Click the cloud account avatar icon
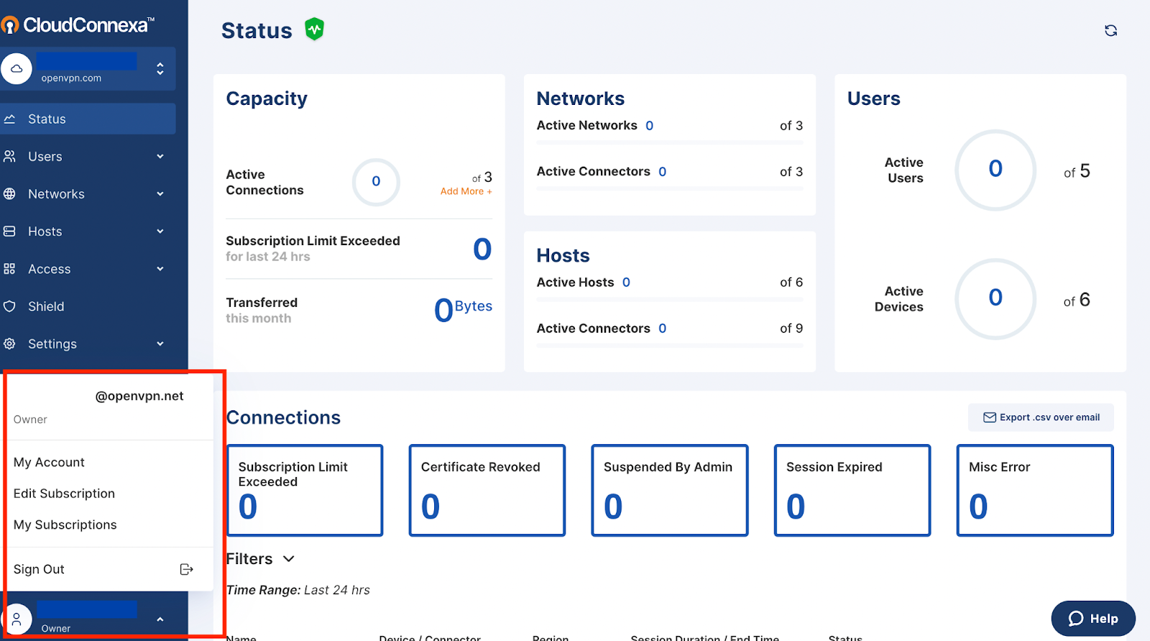1150x641 pixels. pos(17,69)
